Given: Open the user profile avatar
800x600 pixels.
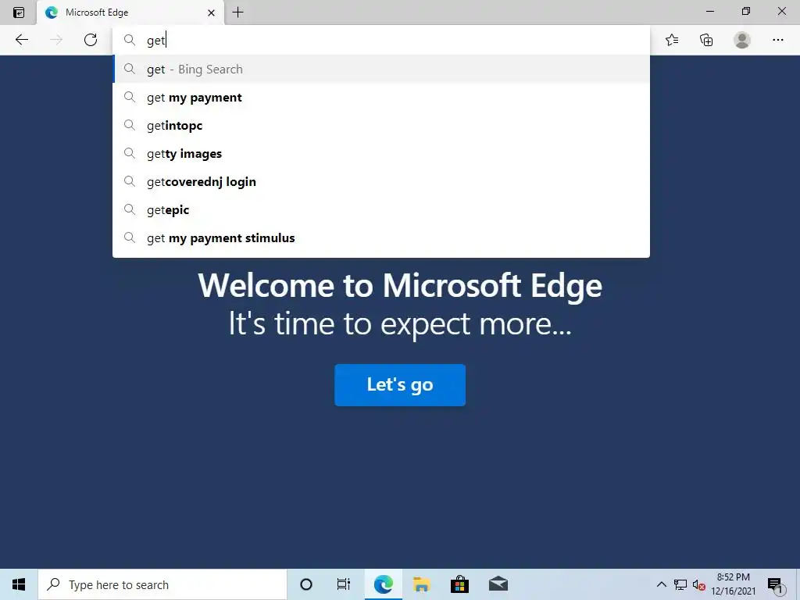Looking at the screenshot, I should coord(742,40).
